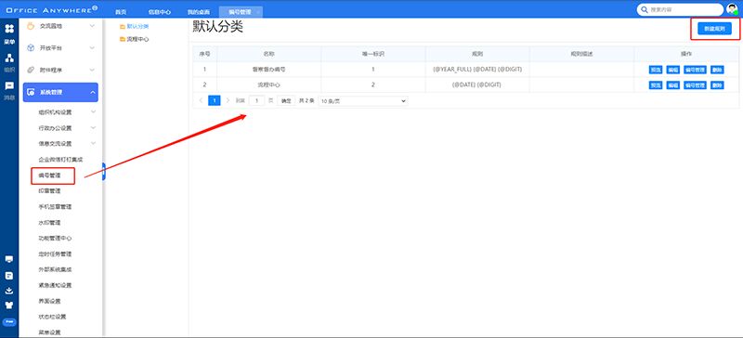Image resolution: width=743 pixels, height=338 pixels.
Task: Click 编辑 button in row 1
Action: [672, 70]
